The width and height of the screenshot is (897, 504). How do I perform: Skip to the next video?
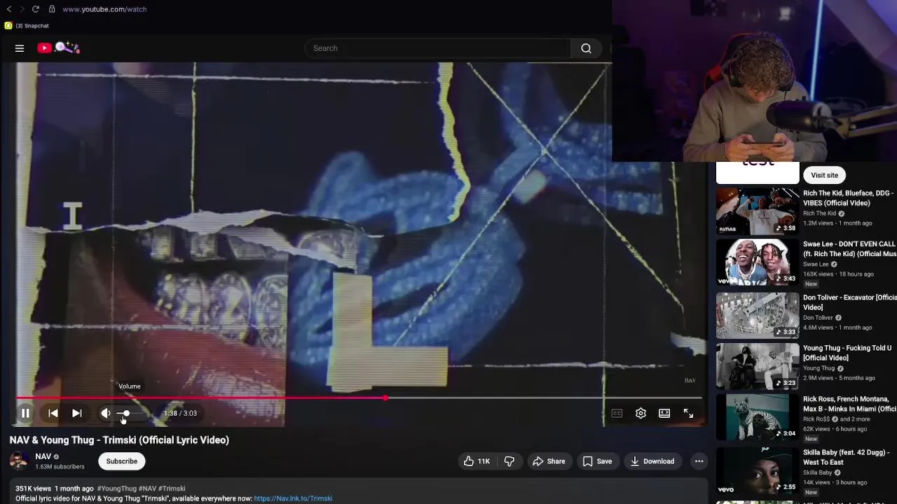77,413
